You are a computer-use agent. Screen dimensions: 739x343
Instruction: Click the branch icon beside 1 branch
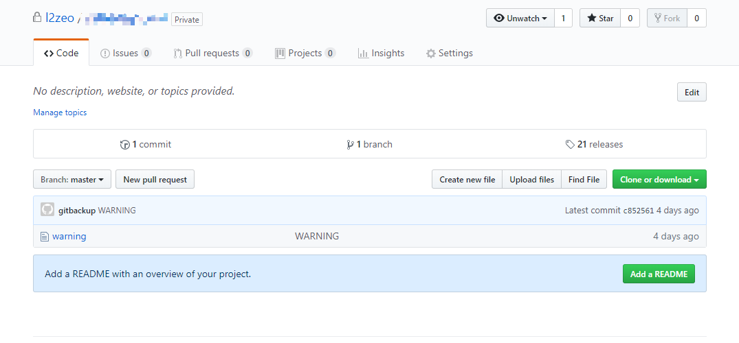tap(350, 145)
